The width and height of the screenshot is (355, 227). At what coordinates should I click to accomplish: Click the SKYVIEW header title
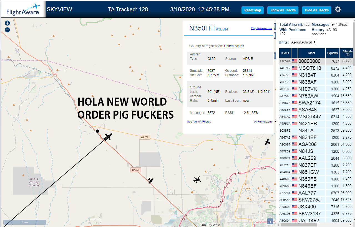click(59, 9)
